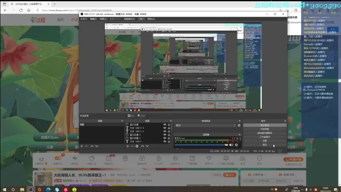Add a new scene with the plus icon
The height and width of the screenshot is (192, 341).
(x=82, y=146)
